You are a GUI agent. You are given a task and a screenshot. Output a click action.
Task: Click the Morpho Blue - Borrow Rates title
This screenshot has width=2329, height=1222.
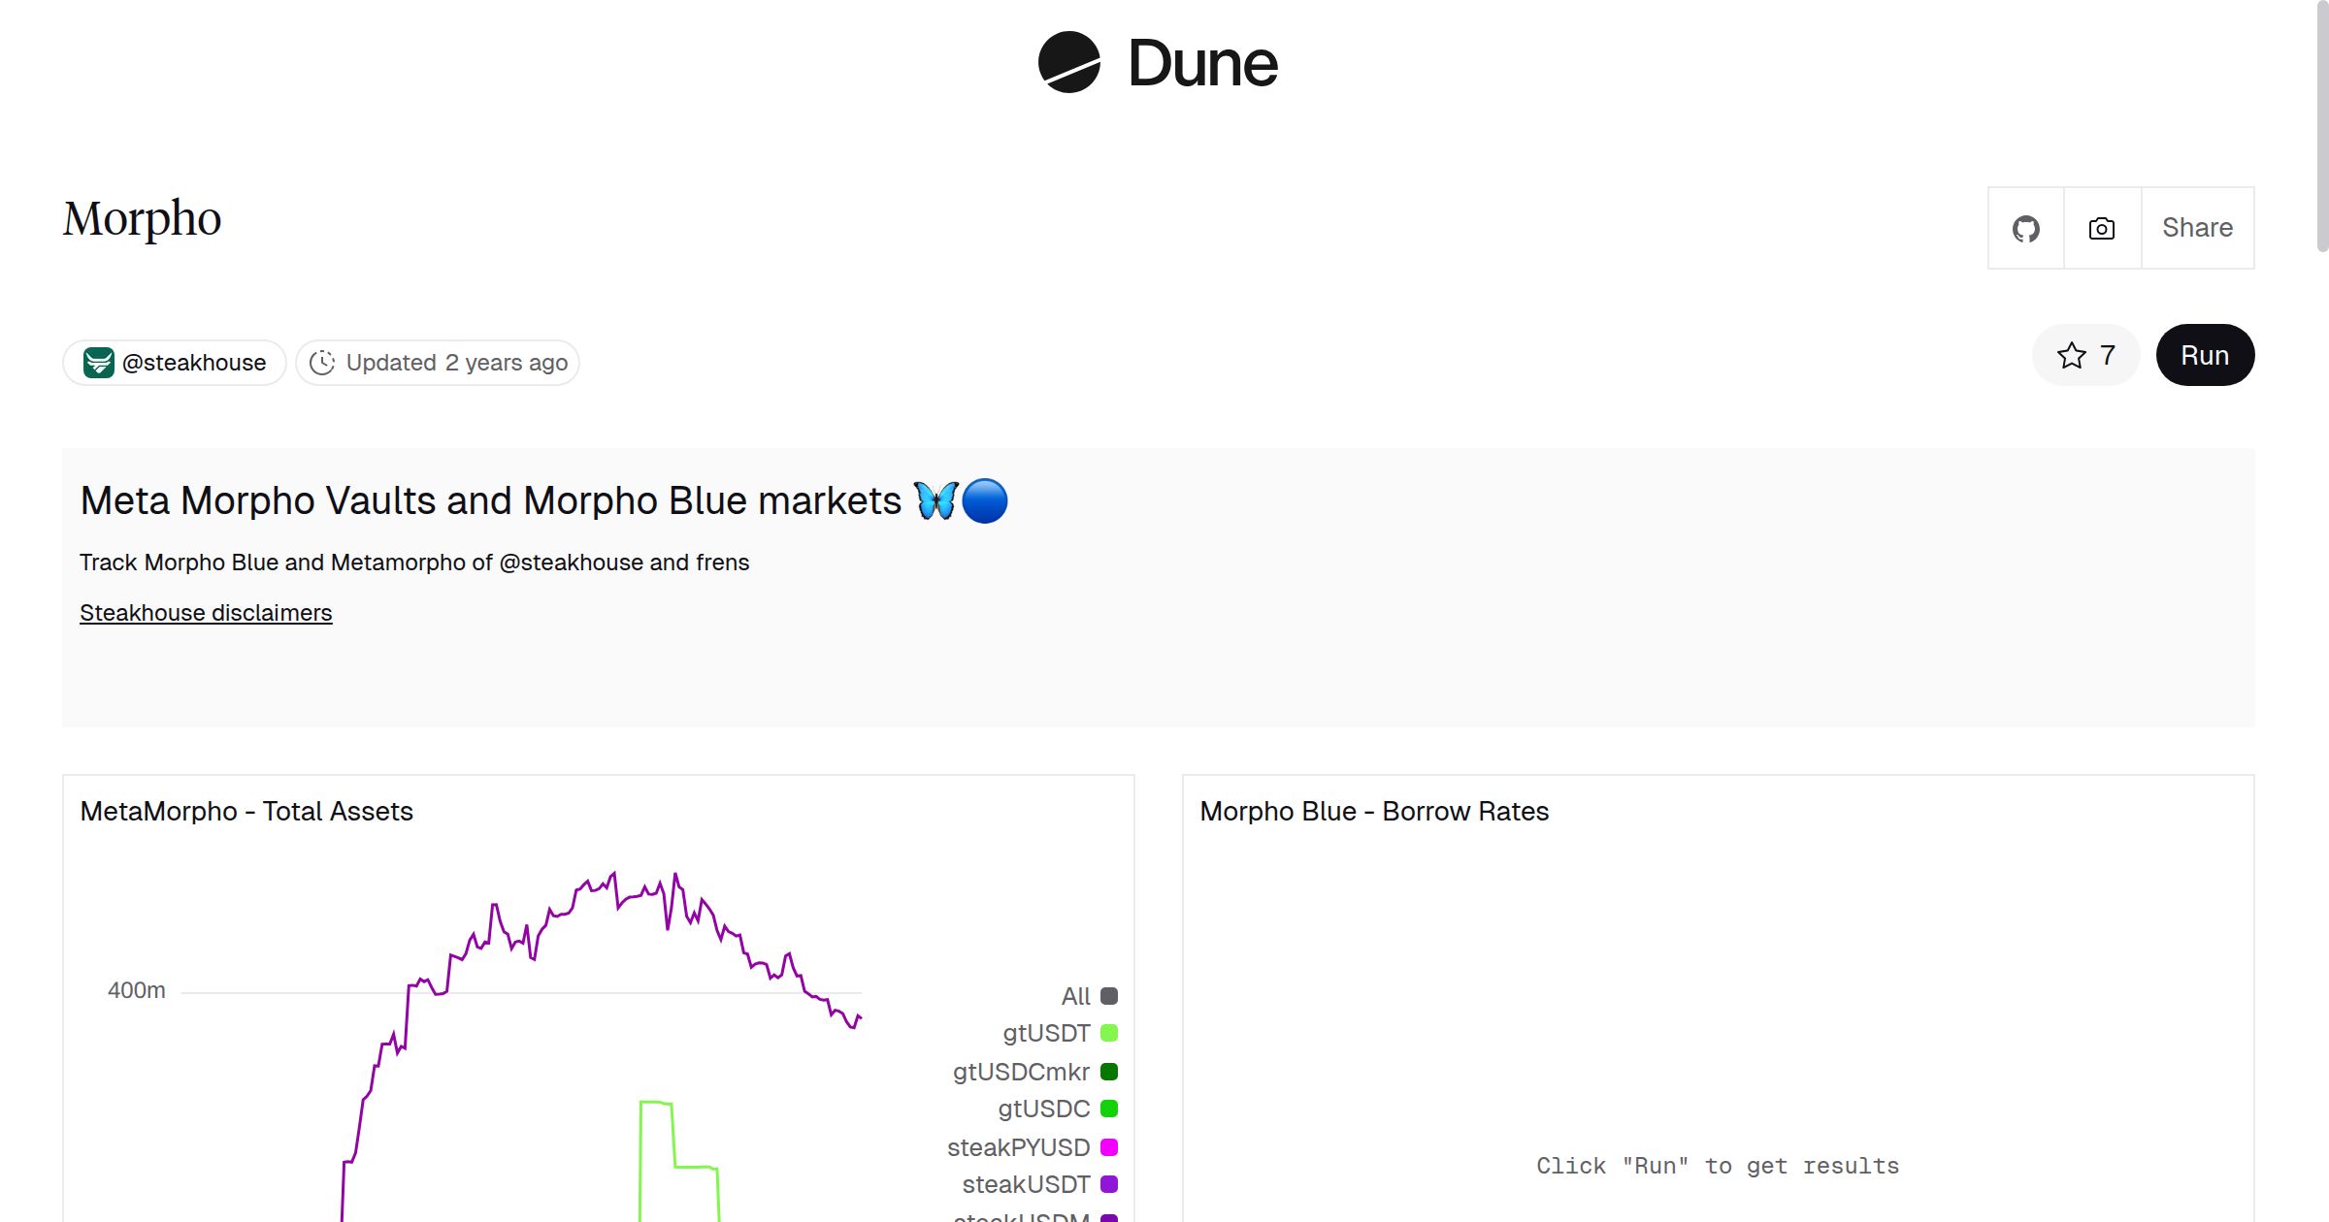[x=1374, y=812]
